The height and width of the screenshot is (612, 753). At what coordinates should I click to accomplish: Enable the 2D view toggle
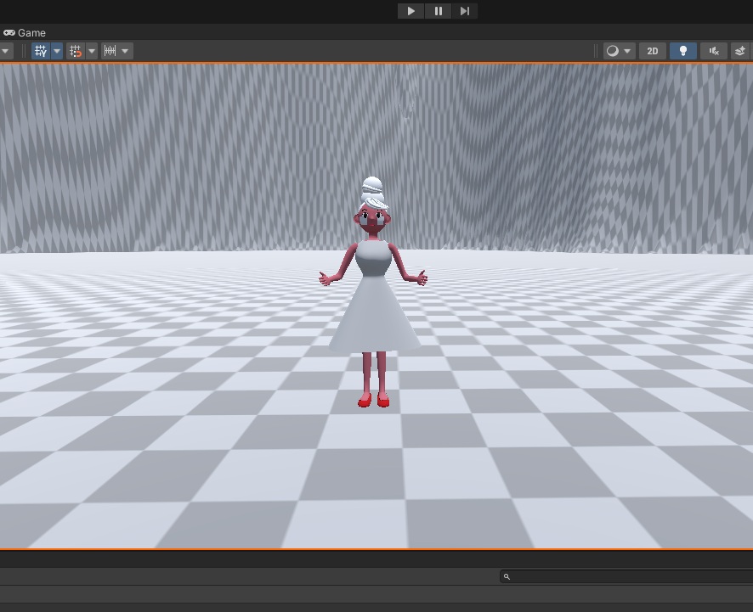(653, 51)
